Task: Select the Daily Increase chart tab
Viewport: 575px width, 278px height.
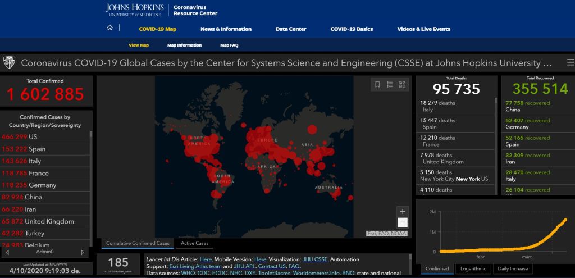Action: (x=513, y=268)
